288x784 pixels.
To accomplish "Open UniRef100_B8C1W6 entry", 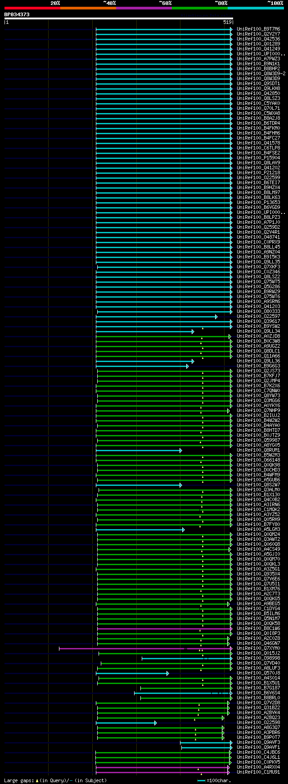I will pos(258,629).
